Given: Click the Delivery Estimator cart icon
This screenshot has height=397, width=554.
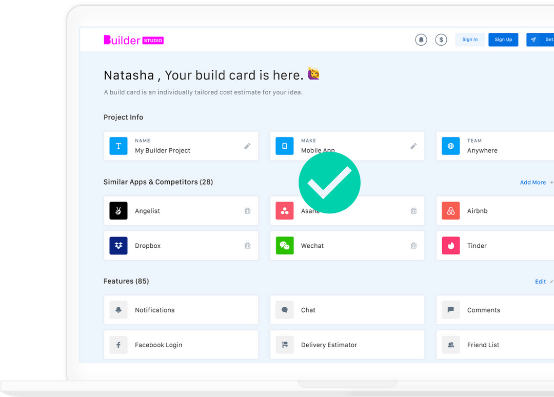Looking at the screenshot, I should [x=284, y=345].
